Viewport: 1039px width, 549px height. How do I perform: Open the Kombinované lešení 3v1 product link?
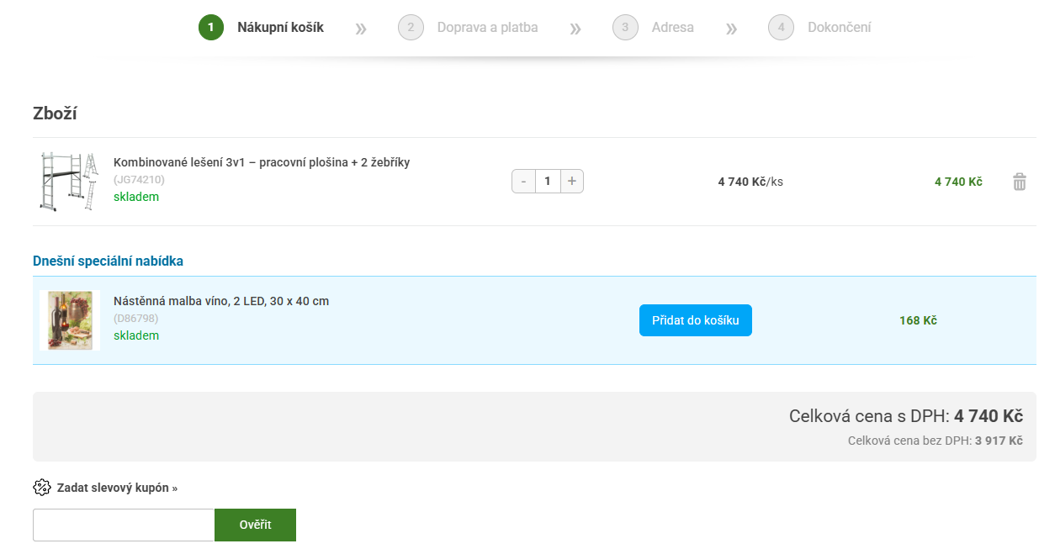click(262, 162)
